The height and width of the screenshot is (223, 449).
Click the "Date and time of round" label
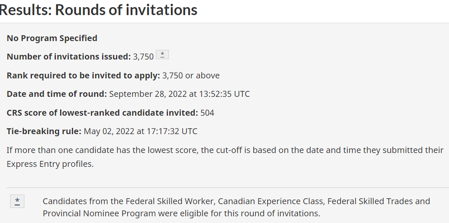tap(57, 94)
